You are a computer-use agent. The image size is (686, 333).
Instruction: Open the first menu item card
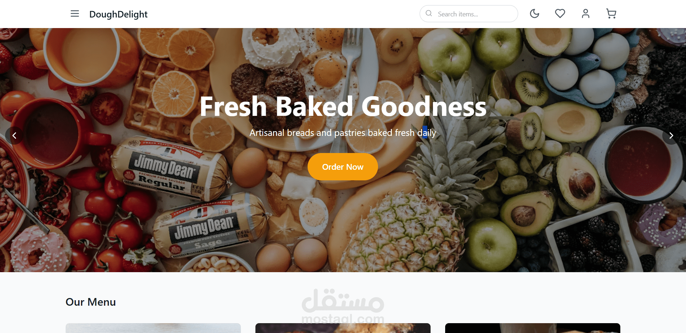click(153, 328)
